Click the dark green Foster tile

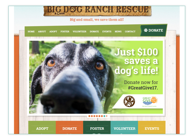pos(97,127)
